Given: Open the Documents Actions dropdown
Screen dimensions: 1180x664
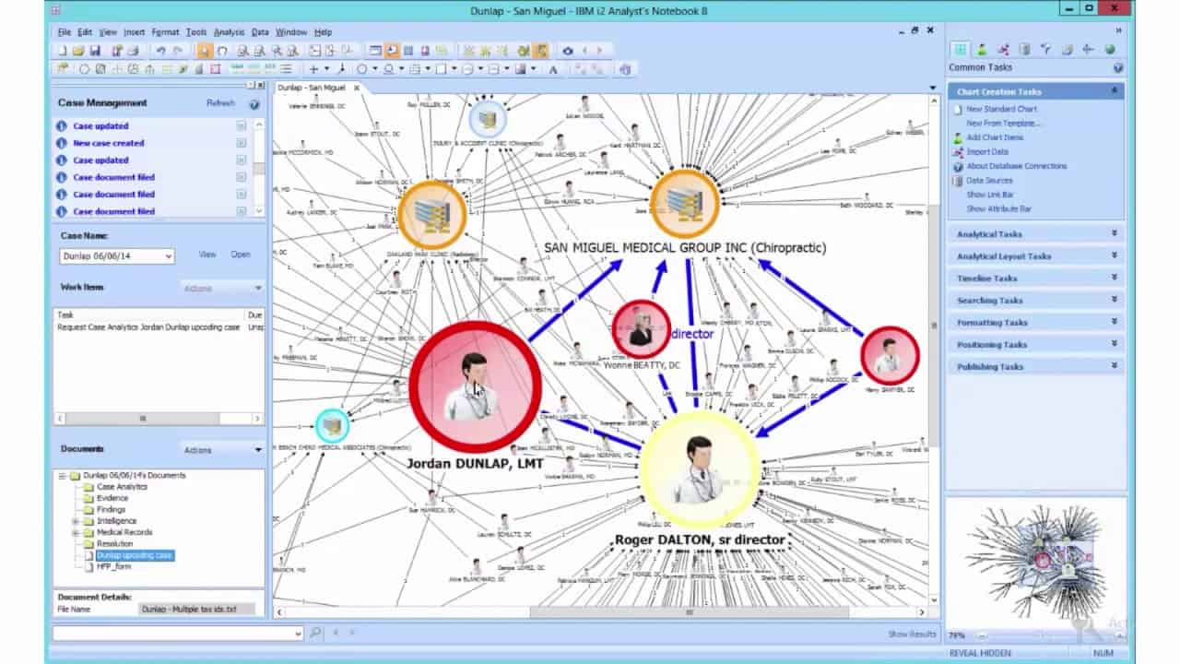Looking at the screenshot, I should pyautogui.click(x=222, y=450).
